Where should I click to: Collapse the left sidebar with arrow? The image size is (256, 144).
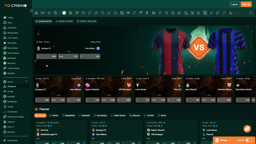tap(32, 11)
